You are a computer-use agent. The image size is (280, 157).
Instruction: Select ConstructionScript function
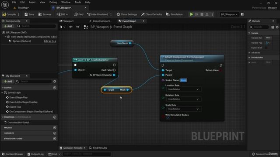(x=18, y=123)
